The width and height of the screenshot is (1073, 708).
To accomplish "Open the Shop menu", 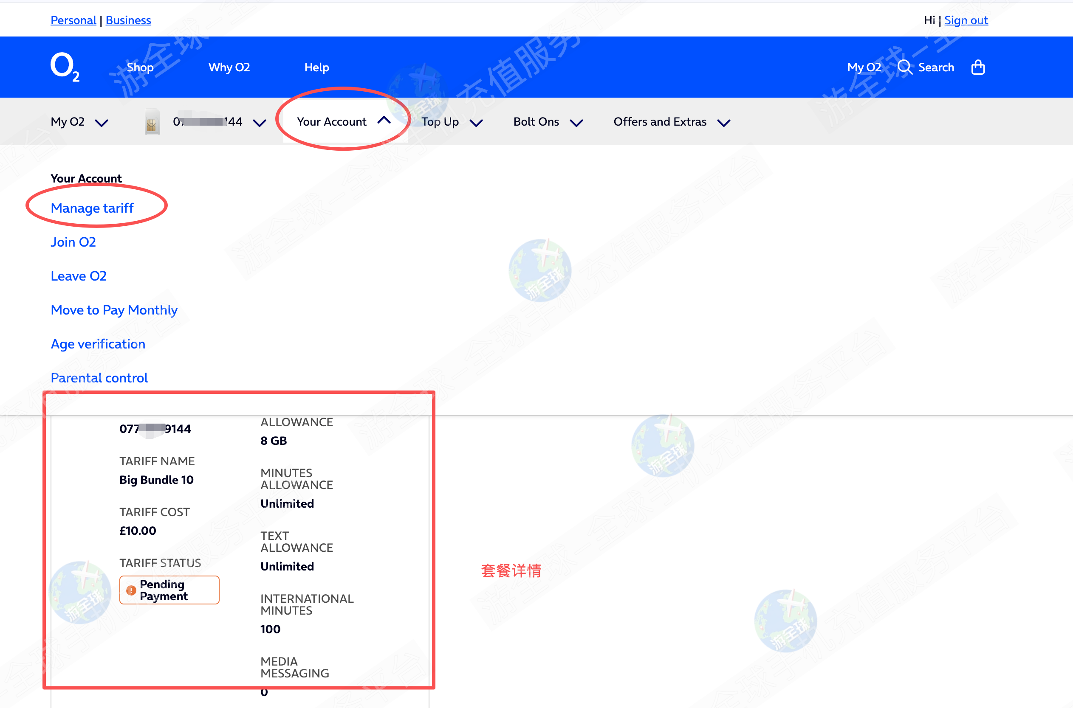I will [x=140, y=67].
